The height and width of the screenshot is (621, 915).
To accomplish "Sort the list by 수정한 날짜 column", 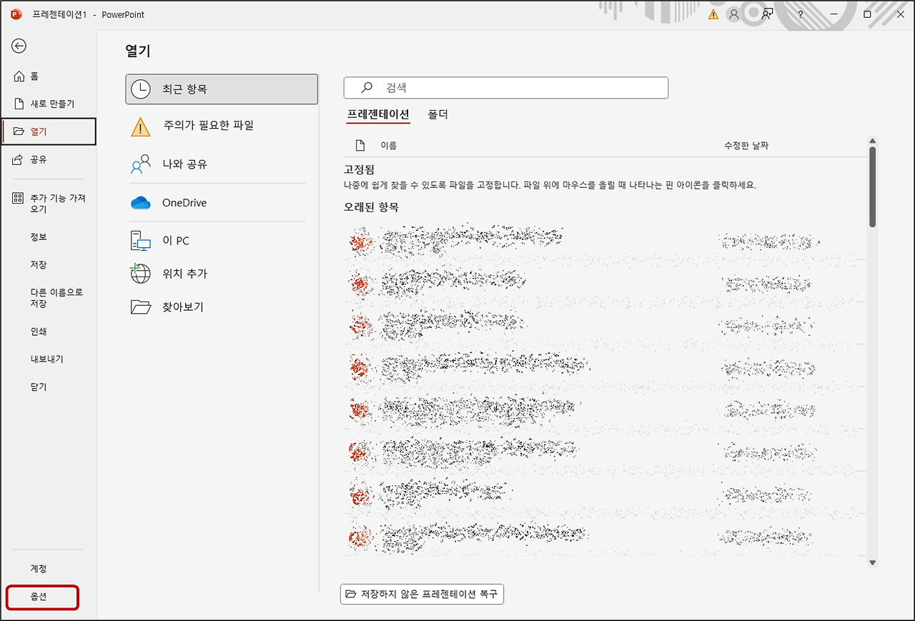I will pyautogui.click(x=746, y=146).
